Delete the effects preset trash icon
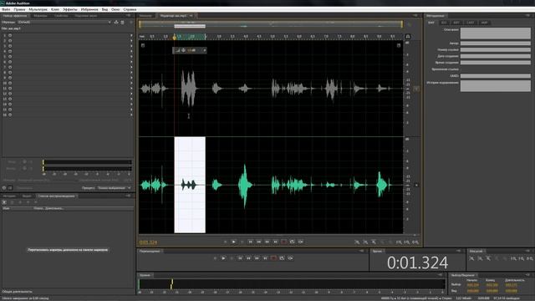The height and width of the screenshot is (301, 535). [x=123, y=23]
